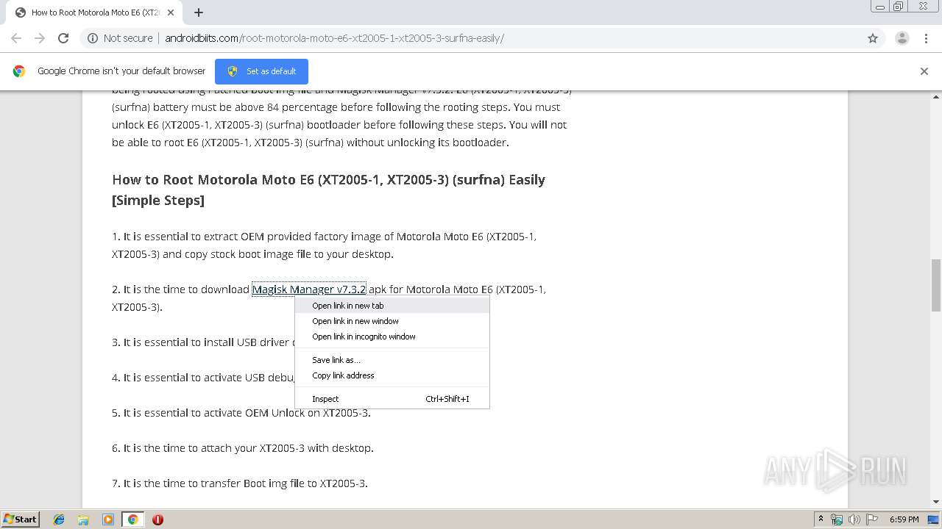Choose Open link in new window
The width and height of the screenshot is (942, 529).
tap(392, 321)
